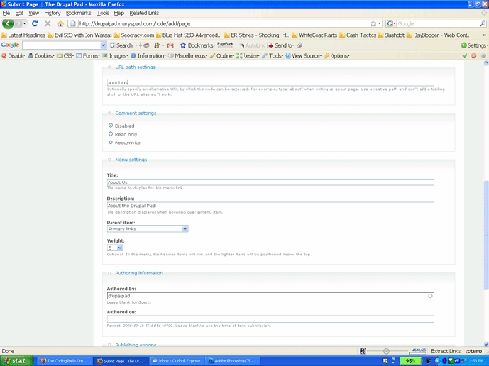Open the Weight dropdown
489x366 pixels.
pos(114,248)
